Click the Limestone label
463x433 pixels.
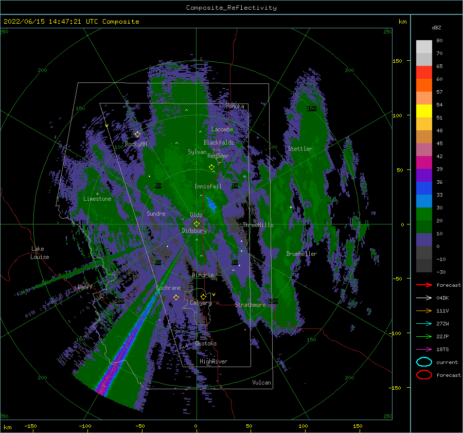(x=97, y=199)
